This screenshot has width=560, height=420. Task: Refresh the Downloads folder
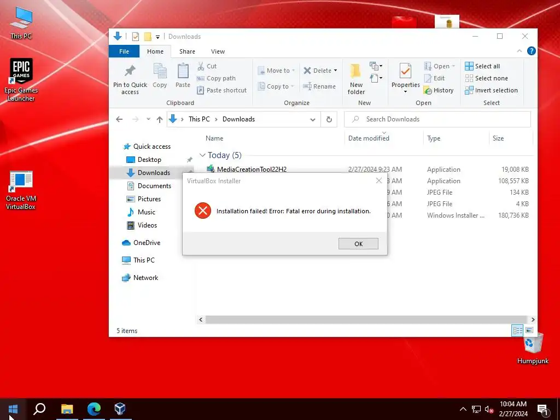329,119
